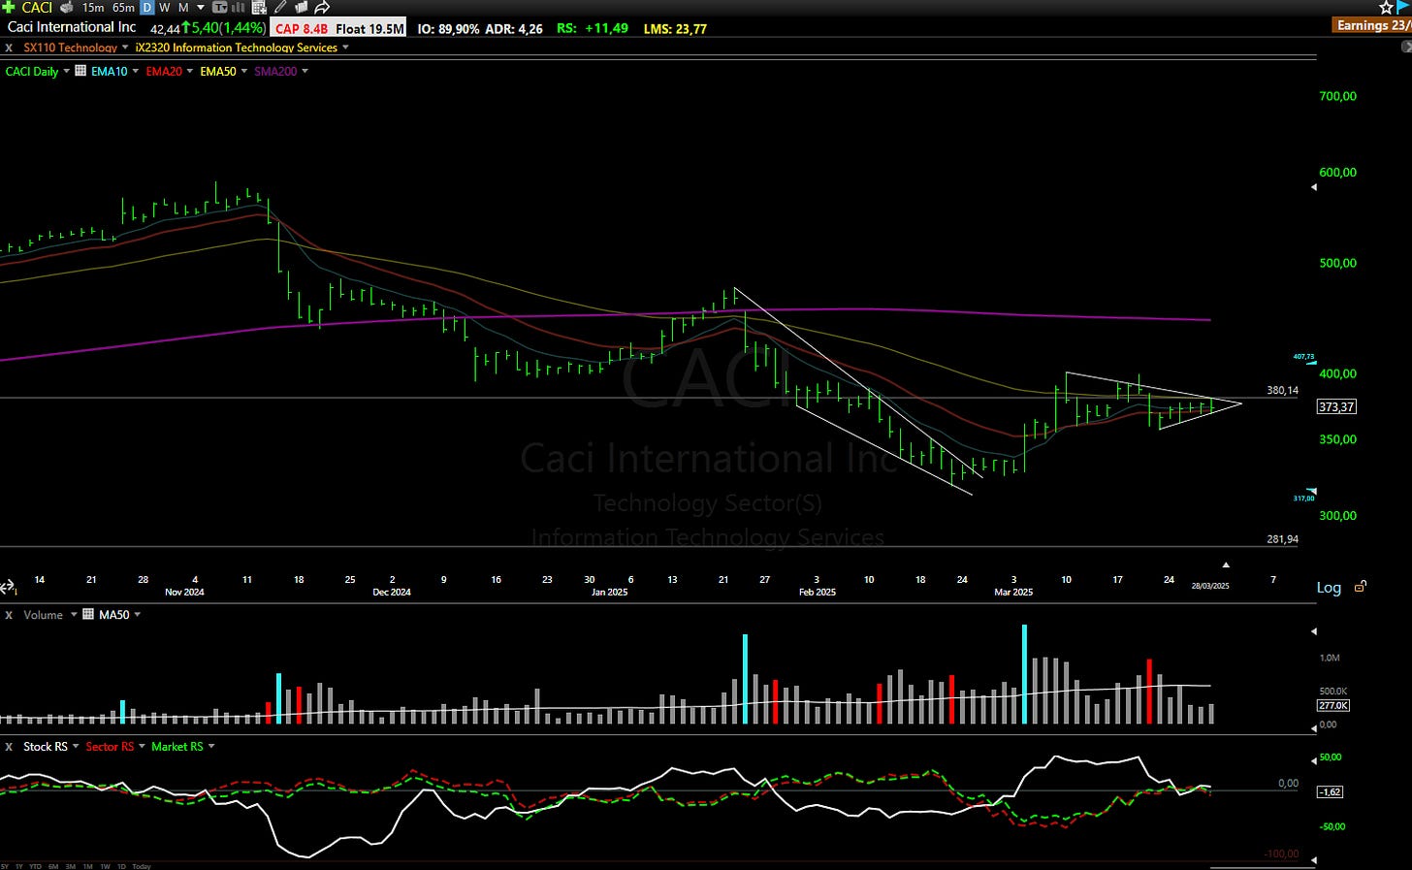Switch to the 15m timeframe

tap(93, 8)
